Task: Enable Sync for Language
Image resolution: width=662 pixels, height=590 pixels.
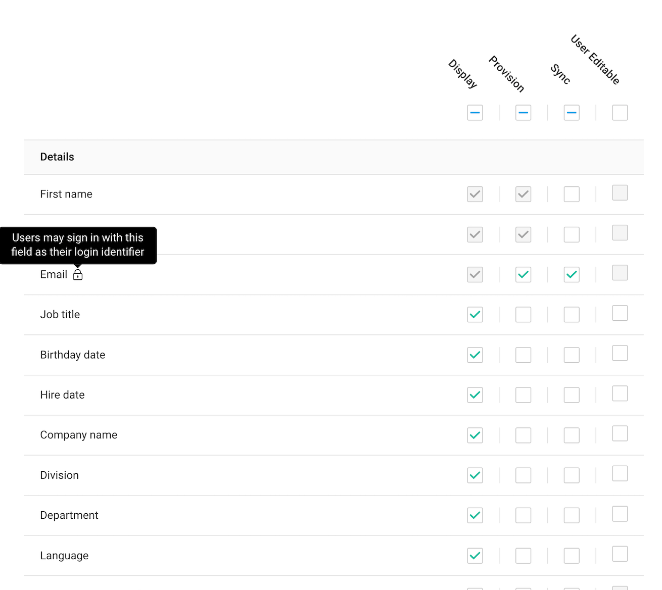Action: tap(572, 556)
